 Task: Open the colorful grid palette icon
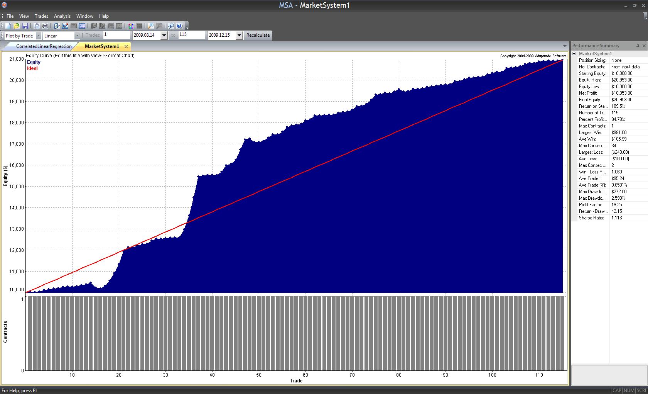(131, 26)
